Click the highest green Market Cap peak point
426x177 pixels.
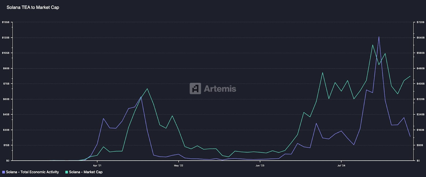372,45
